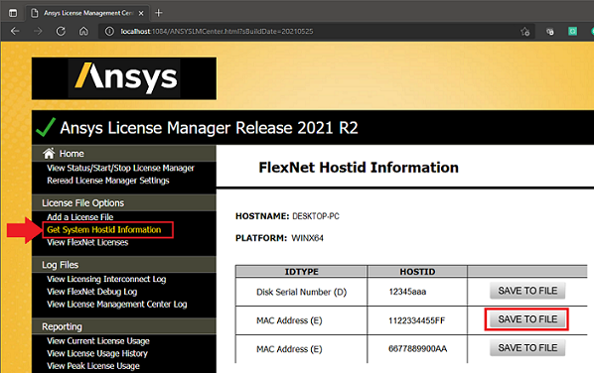Screen dimensions: 594x373
Task: Click the hostid value 1122334455FF
Action: pos(417,320)
